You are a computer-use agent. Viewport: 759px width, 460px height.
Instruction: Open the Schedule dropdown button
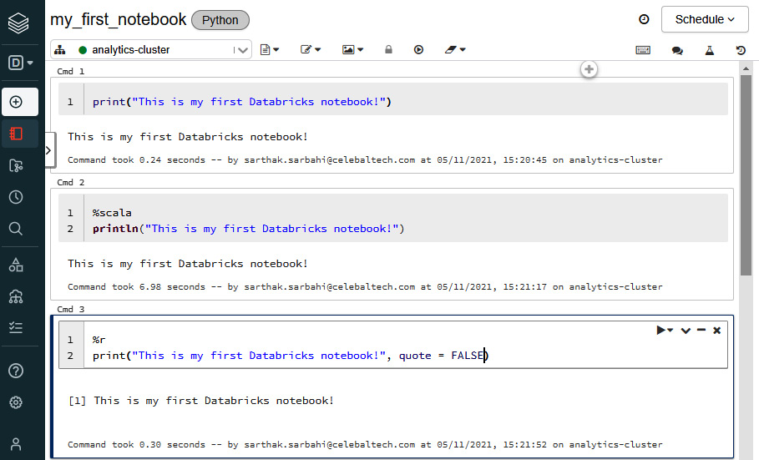(x=705, y=19)
